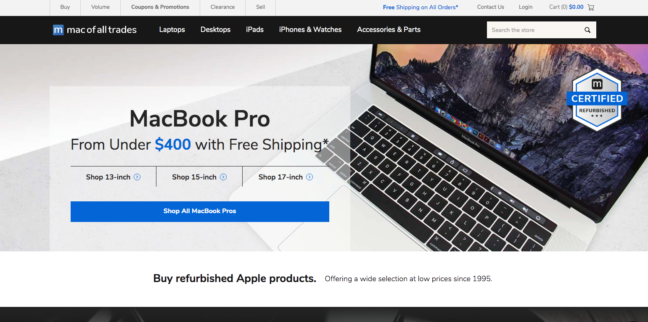Open the iPhones & Watches menu
The width and height of the screenshot is (648, 322).
pos(310,29)
